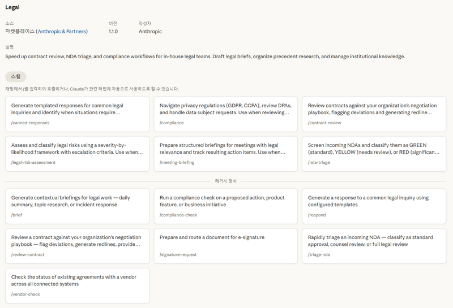This screenshot has width=453, height=308.
Task: Open the /canned-responses skill card
Action: (77, 114)
